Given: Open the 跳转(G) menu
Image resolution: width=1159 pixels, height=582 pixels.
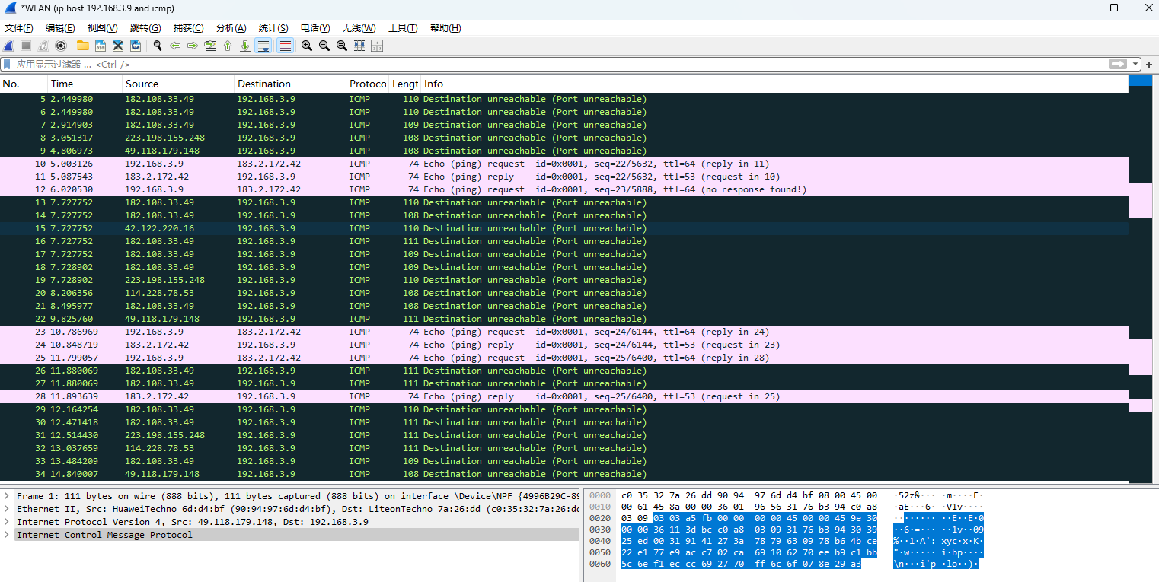Looking at the screenshot, I should [x=145, y=28].
